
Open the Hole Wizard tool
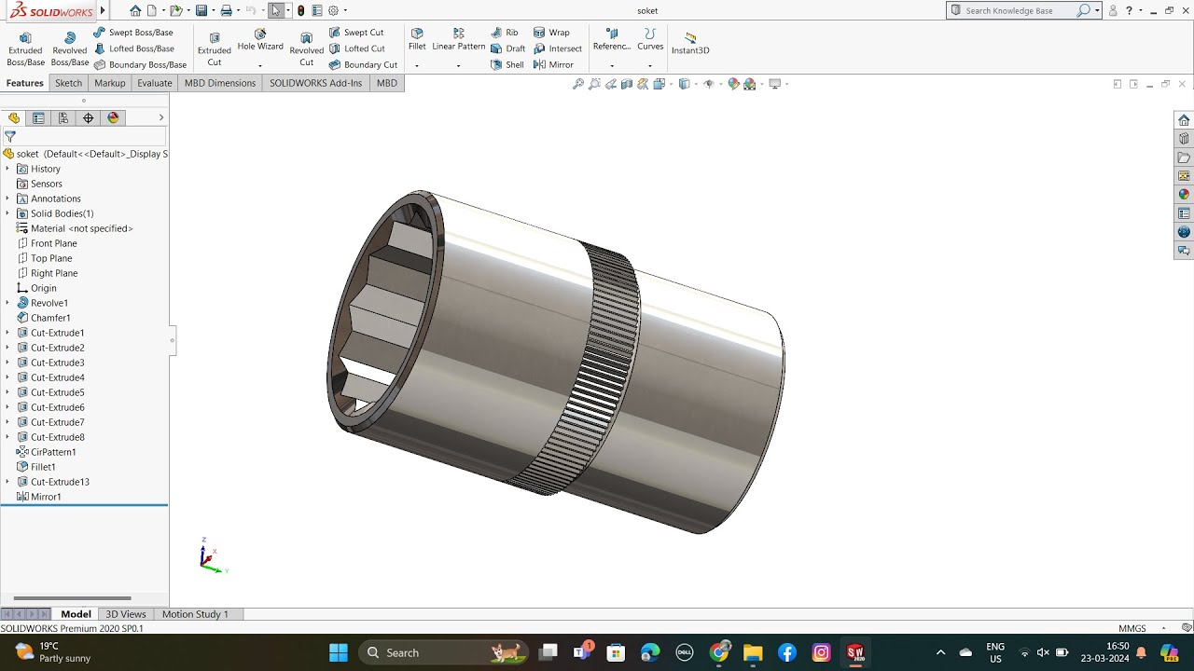pos(260,40)
